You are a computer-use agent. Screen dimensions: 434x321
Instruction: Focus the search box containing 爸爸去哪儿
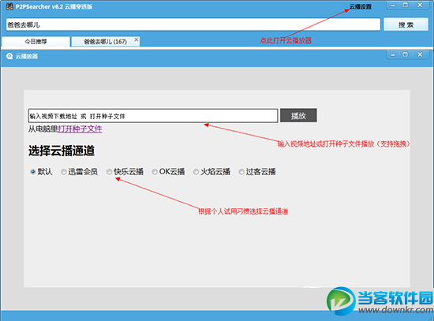coord(193,25)
